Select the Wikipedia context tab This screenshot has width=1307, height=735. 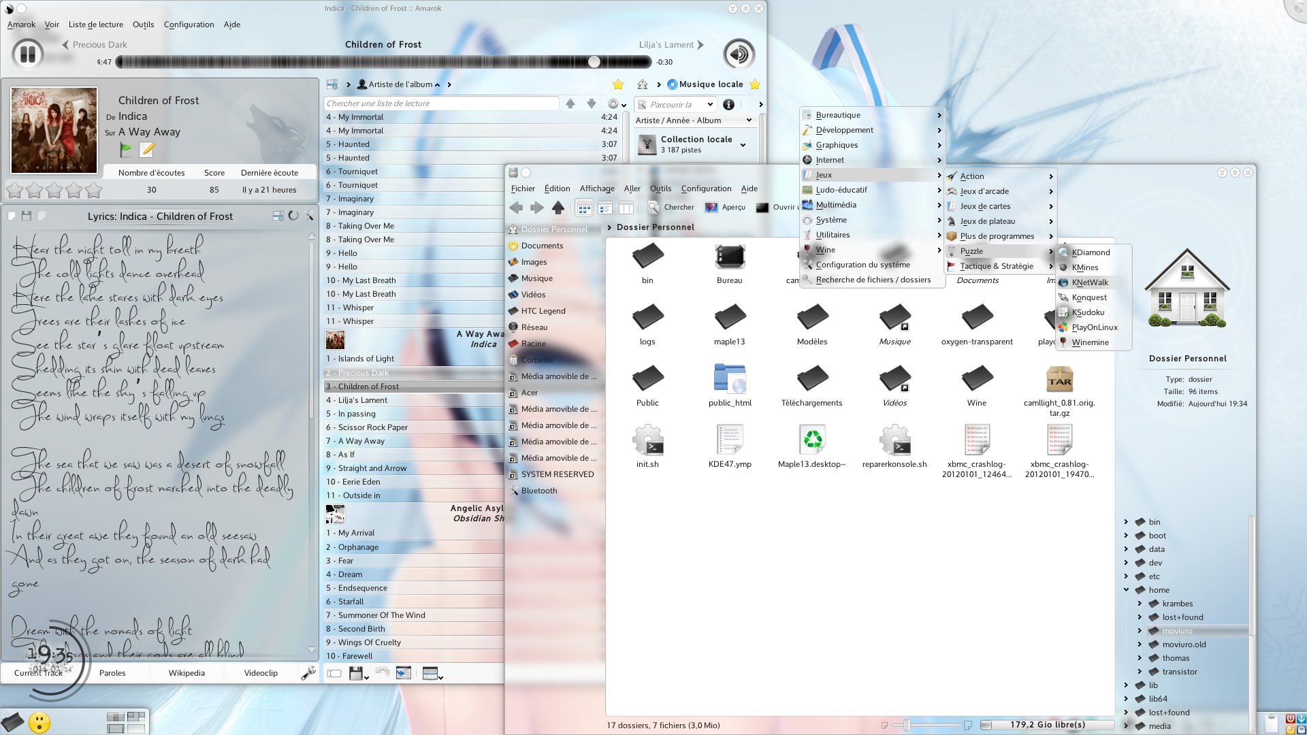click(x=187, y=673)
